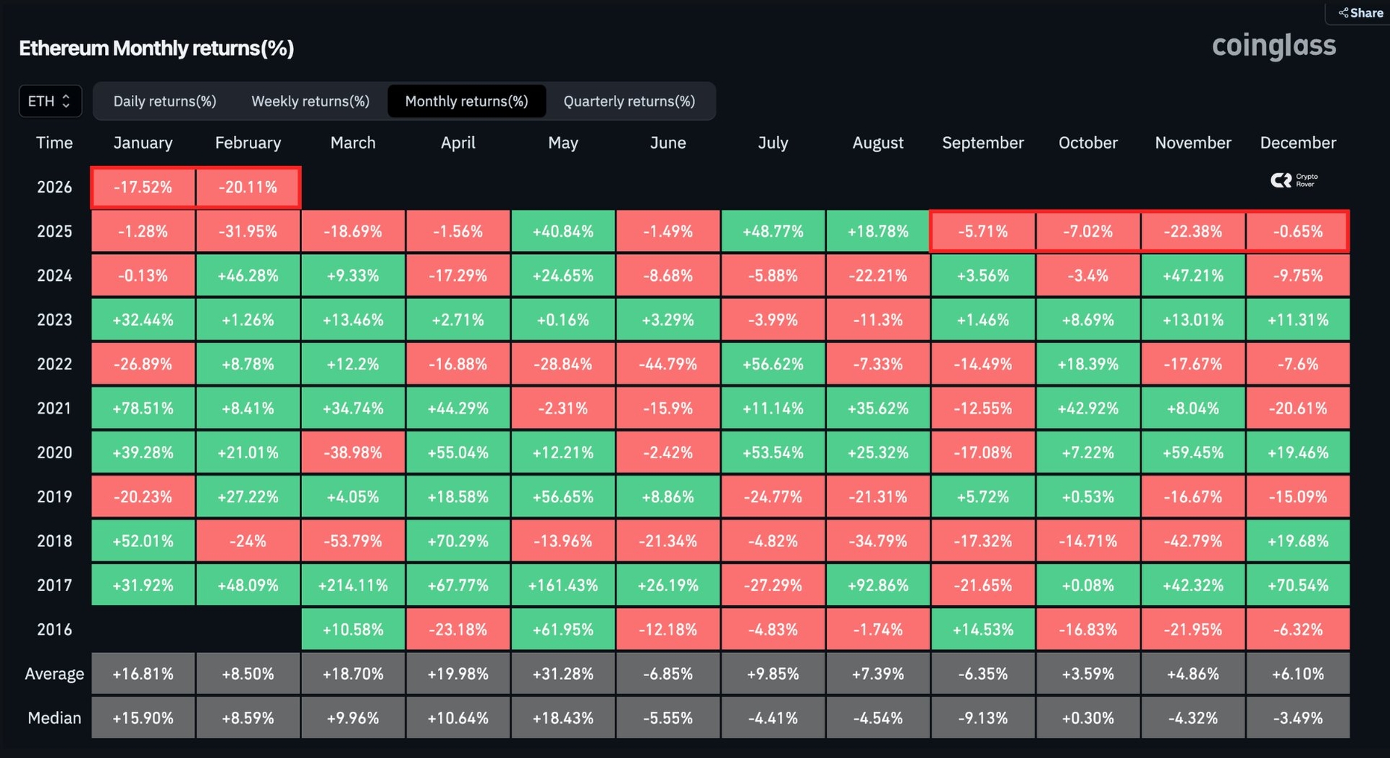Click the September median -9.13% cell
Viewport: 1390px width, 758px height.
982,718
